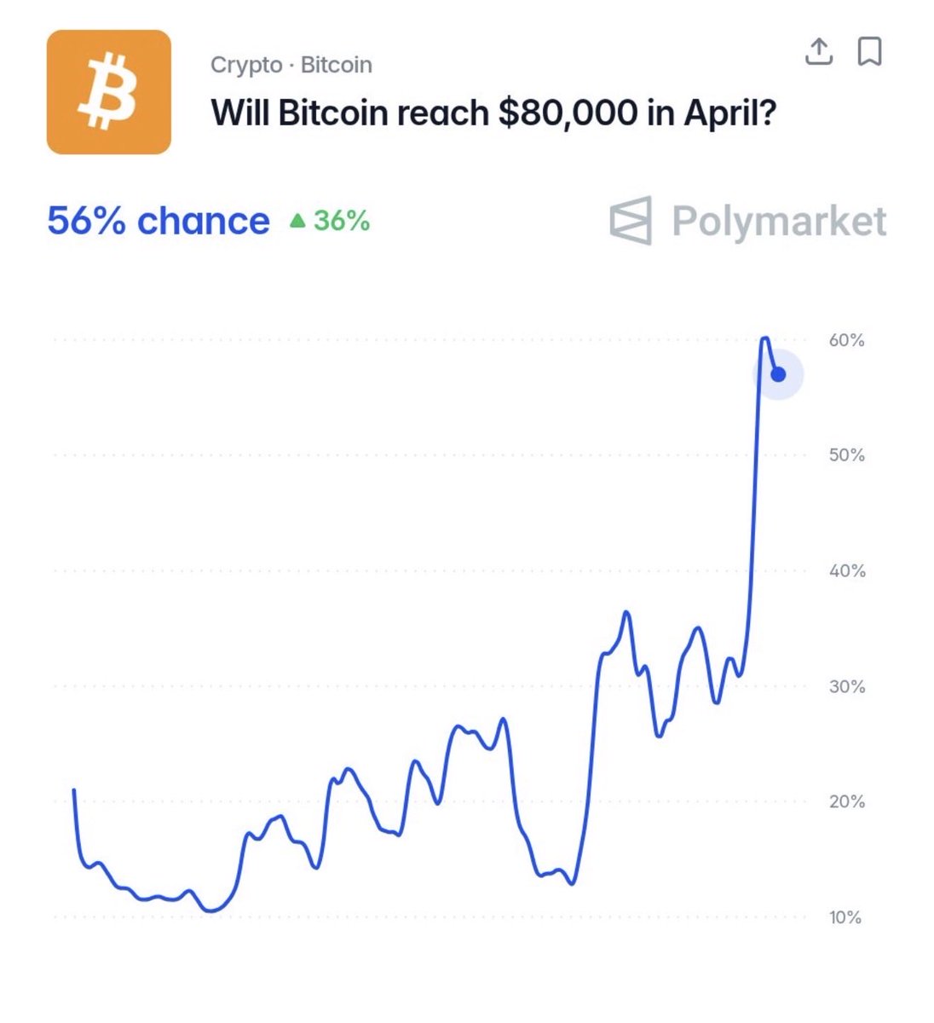Image resolution: width=934 pixels, height=1023 pixels.
Task: Open the "Will Bitcoin reach $80,000" title
Action: coord(493,113)
